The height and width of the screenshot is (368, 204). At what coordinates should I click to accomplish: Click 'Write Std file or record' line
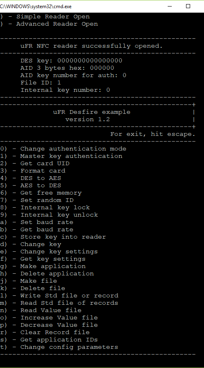click(x=59, y=295)
